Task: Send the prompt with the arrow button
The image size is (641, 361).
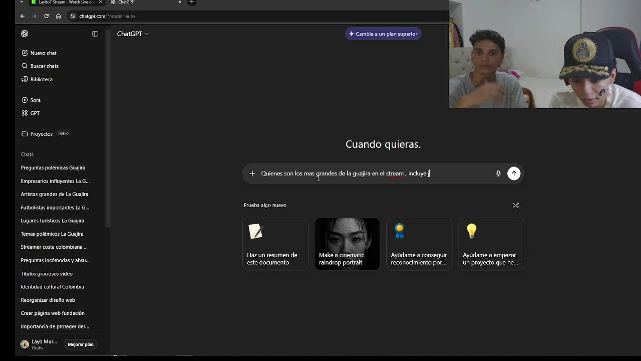Action: pos(514,173)
